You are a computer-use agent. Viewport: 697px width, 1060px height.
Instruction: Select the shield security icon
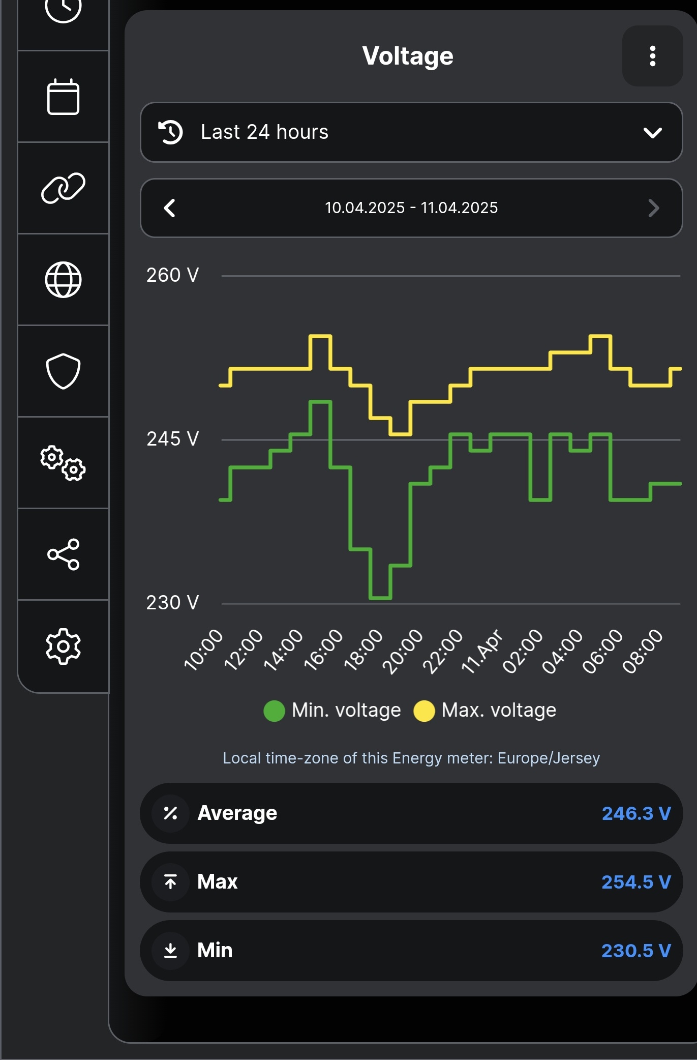(63, 371)
